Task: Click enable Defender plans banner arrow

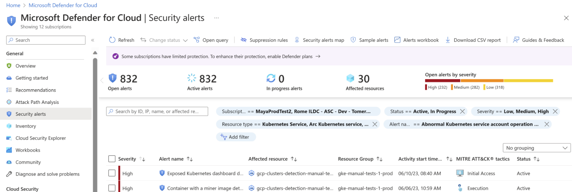Action: pos(318,56)
